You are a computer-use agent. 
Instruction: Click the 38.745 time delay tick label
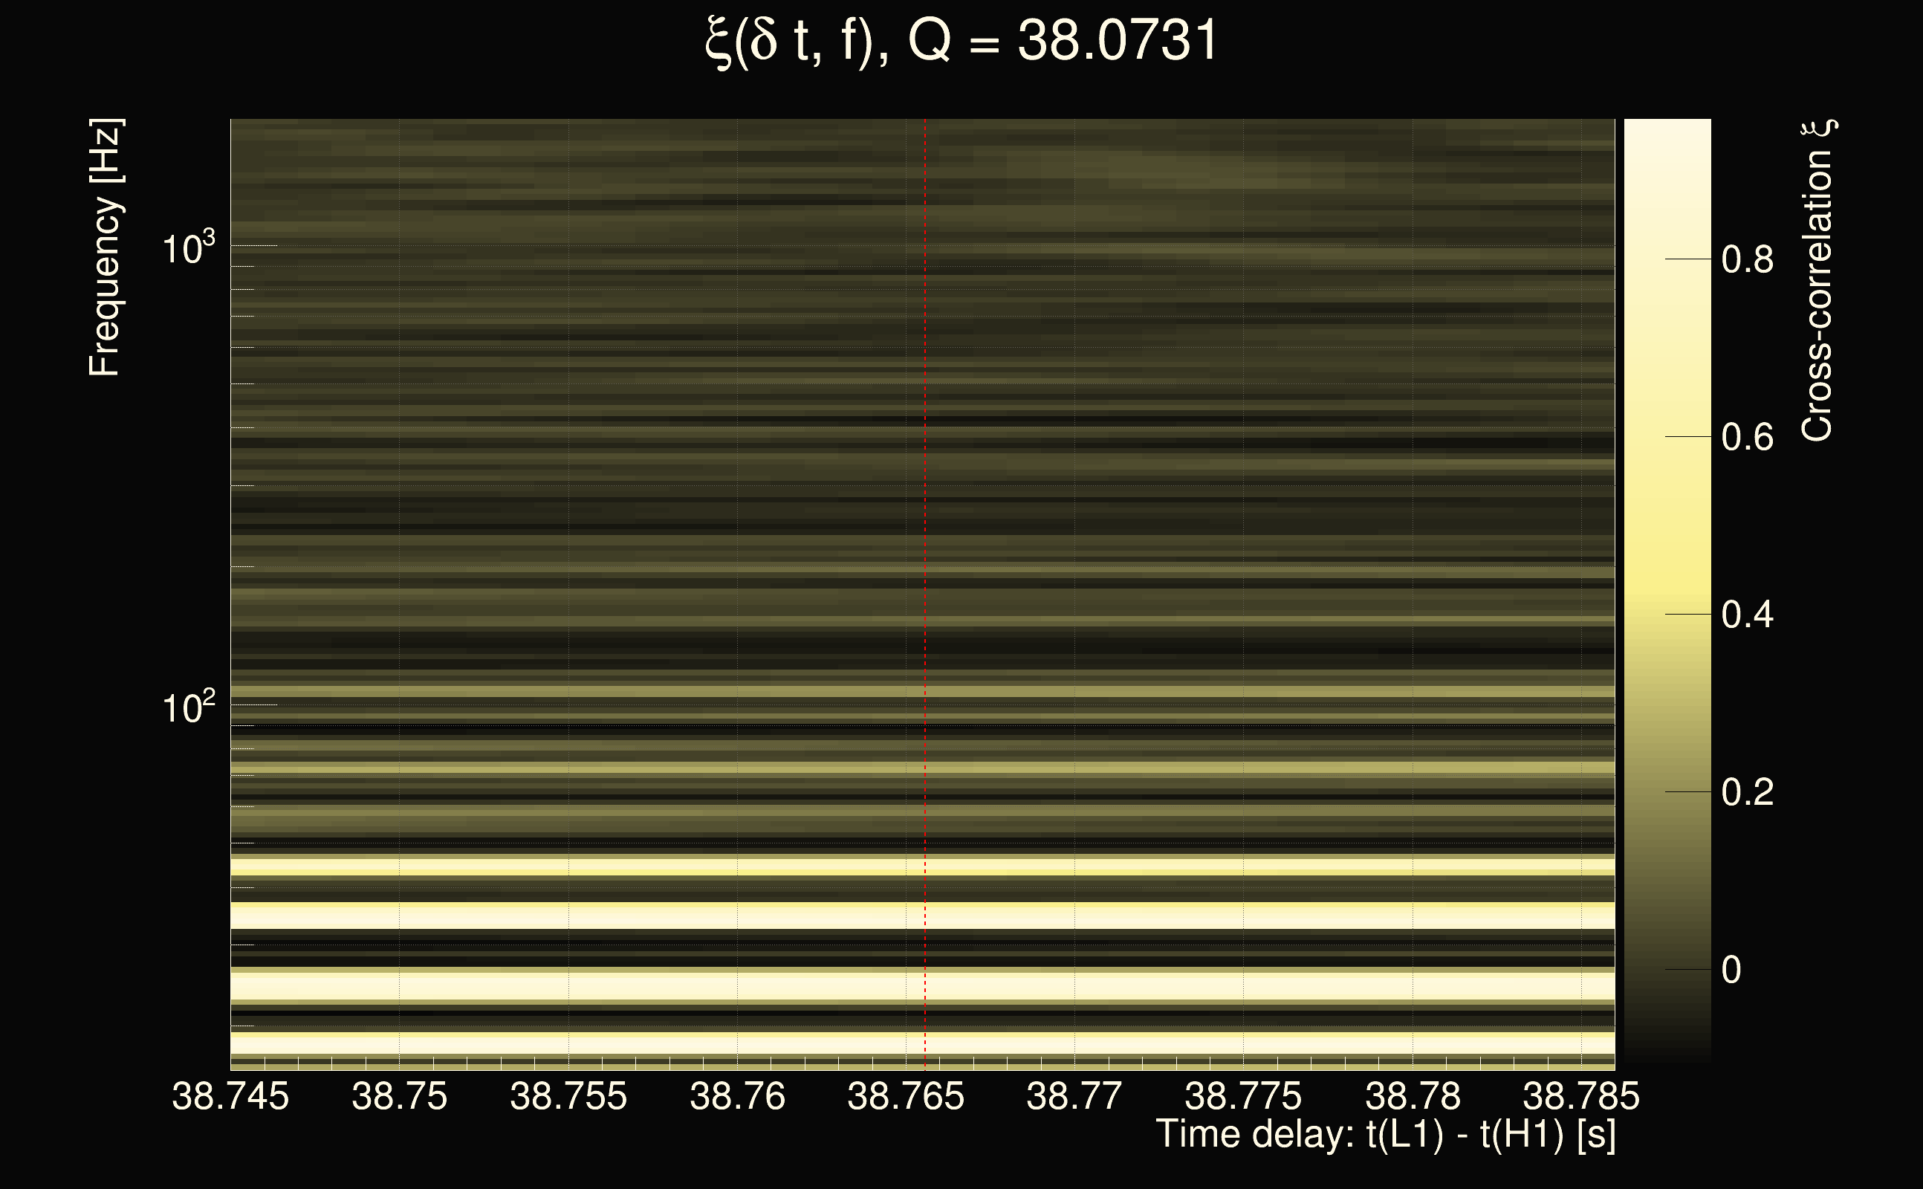pos(230,1096)
